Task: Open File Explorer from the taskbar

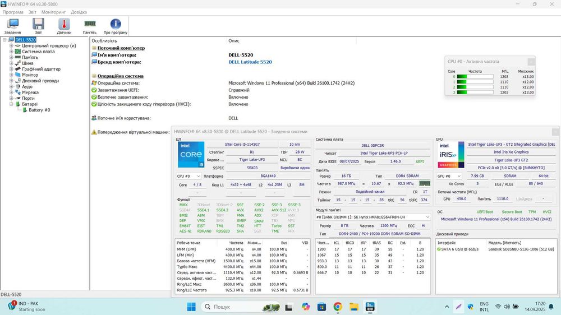Action: pyautogui.click(x=354, y=307)
